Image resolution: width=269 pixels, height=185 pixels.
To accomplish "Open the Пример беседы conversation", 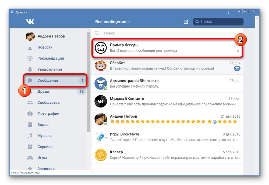I will tap(167, 48).
